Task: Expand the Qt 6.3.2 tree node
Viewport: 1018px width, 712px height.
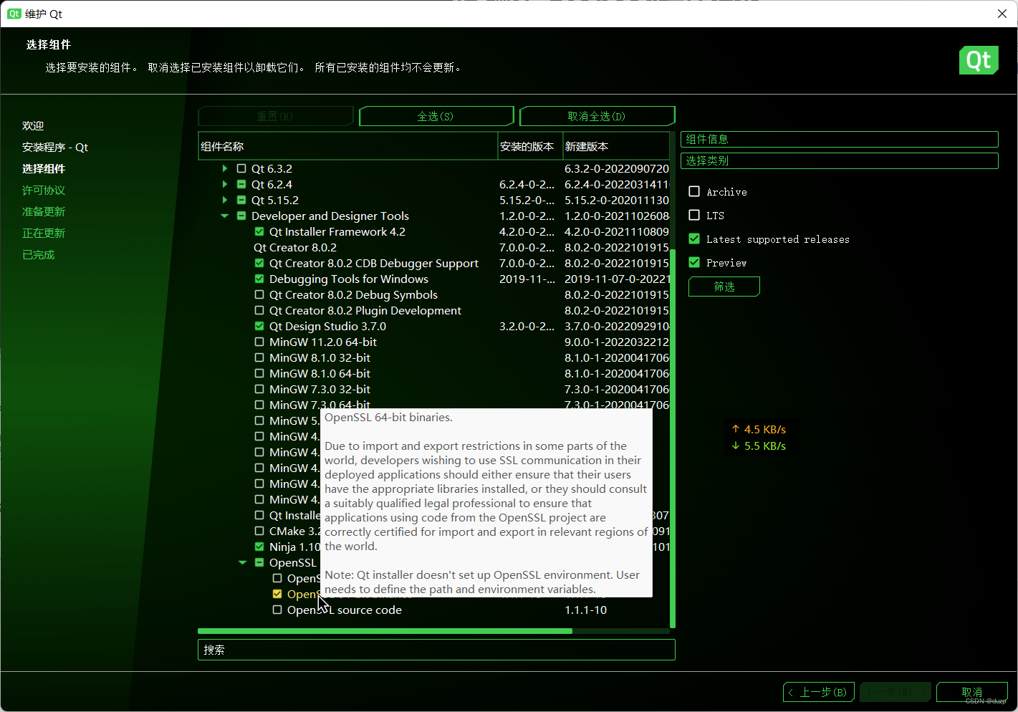Action: (225, 168)
